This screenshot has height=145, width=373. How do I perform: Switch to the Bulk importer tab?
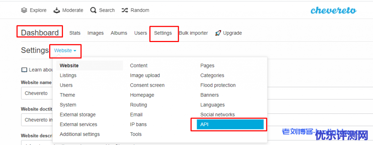pos(193,33)
